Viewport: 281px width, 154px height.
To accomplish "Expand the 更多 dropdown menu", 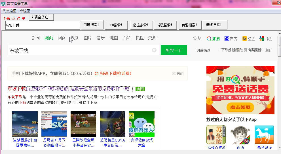I will point(153,38).
